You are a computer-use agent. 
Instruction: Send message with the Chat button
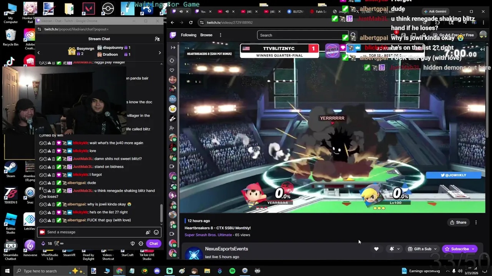click(x=153, y=243)
